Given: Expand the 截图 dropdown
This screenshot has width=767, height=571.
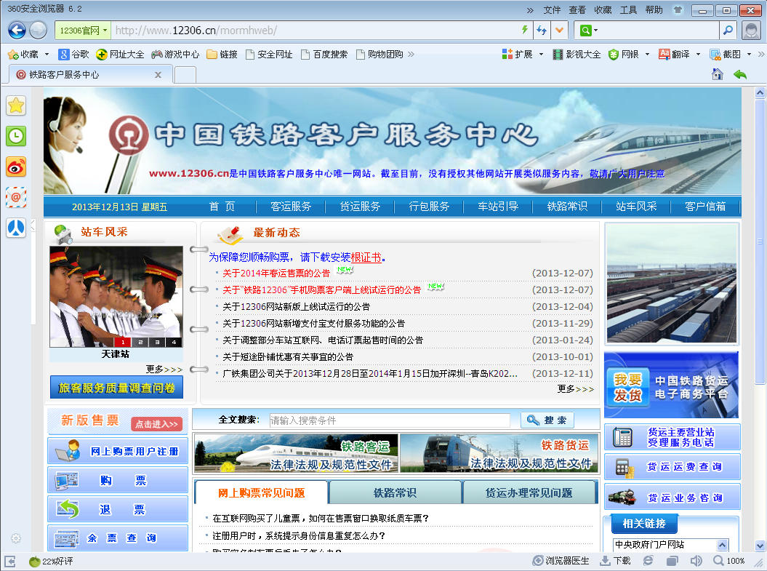Looking at the screenshot, I should (x=749, y=55).
